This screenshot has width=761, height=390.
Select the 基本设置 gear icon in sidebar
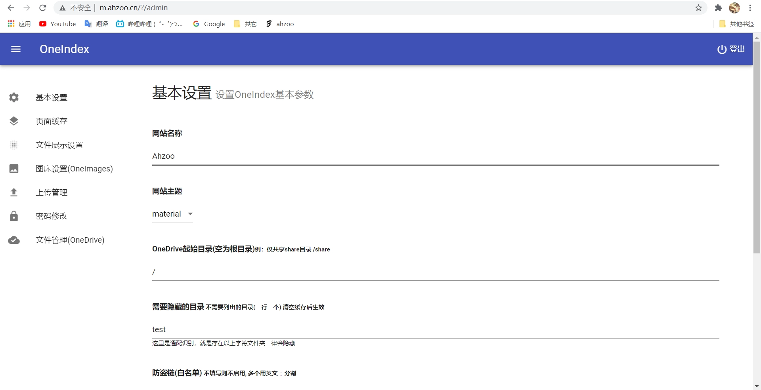click(x=14, y=97)
